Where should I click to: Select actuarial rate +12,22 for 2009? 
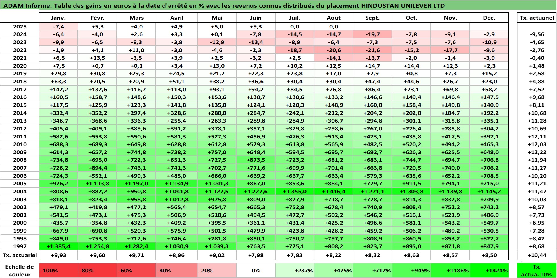537,152
